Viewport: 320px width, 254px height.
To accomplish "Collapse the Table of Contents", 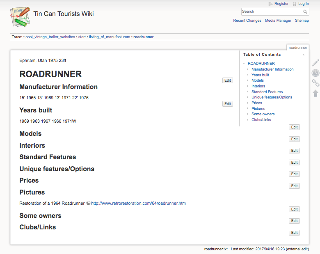I will pyautogui.click(x=304, y=55).
